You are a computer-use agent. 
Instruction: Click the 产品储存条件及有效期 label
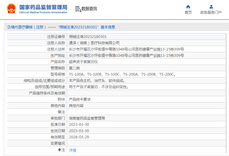pyautogui.click(x=47, y=93)
